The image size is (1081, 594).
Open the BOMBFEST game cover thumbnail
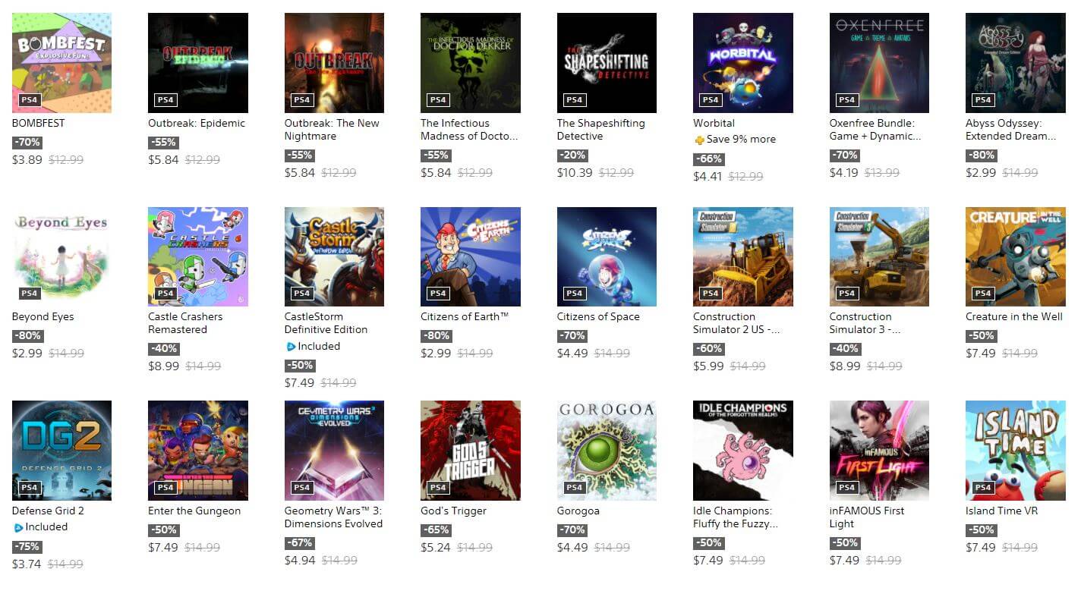click(61, 63)
